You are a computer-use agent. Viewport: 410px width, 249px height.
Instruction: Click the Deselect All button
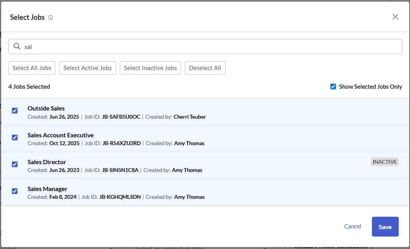(x=205, y=68)
